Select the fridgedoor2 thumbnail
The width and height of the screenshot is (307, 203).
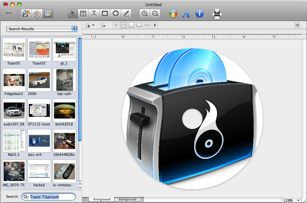14,80
